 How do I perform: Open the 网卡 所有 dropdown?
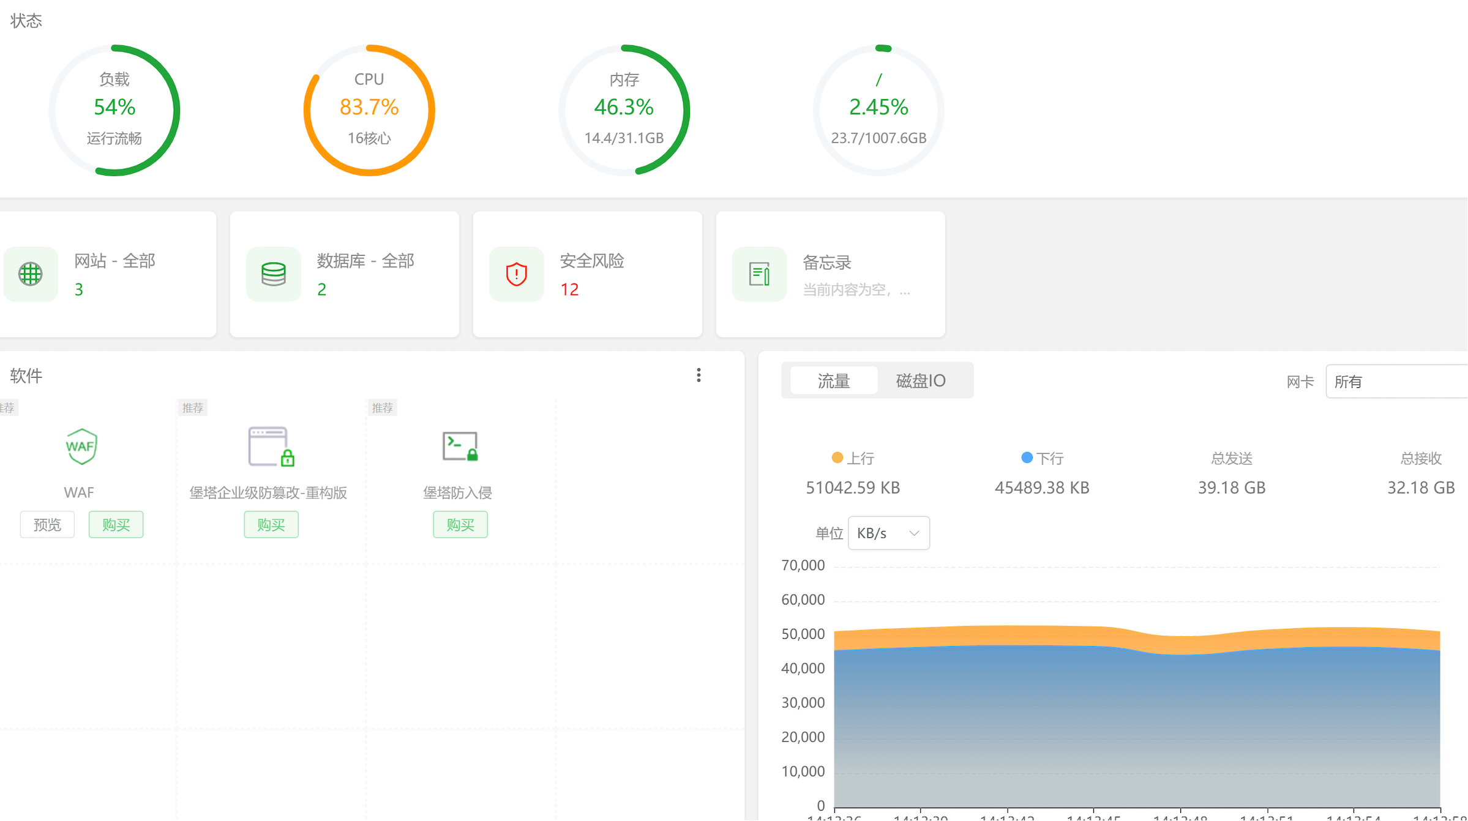(x=1396, y=382)
